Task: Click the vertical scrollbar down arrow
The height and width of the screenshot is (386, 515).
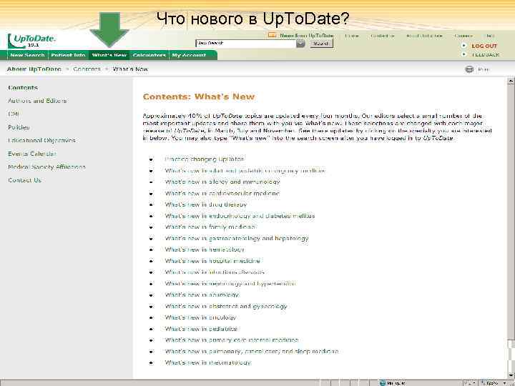Action: [511, 375]
